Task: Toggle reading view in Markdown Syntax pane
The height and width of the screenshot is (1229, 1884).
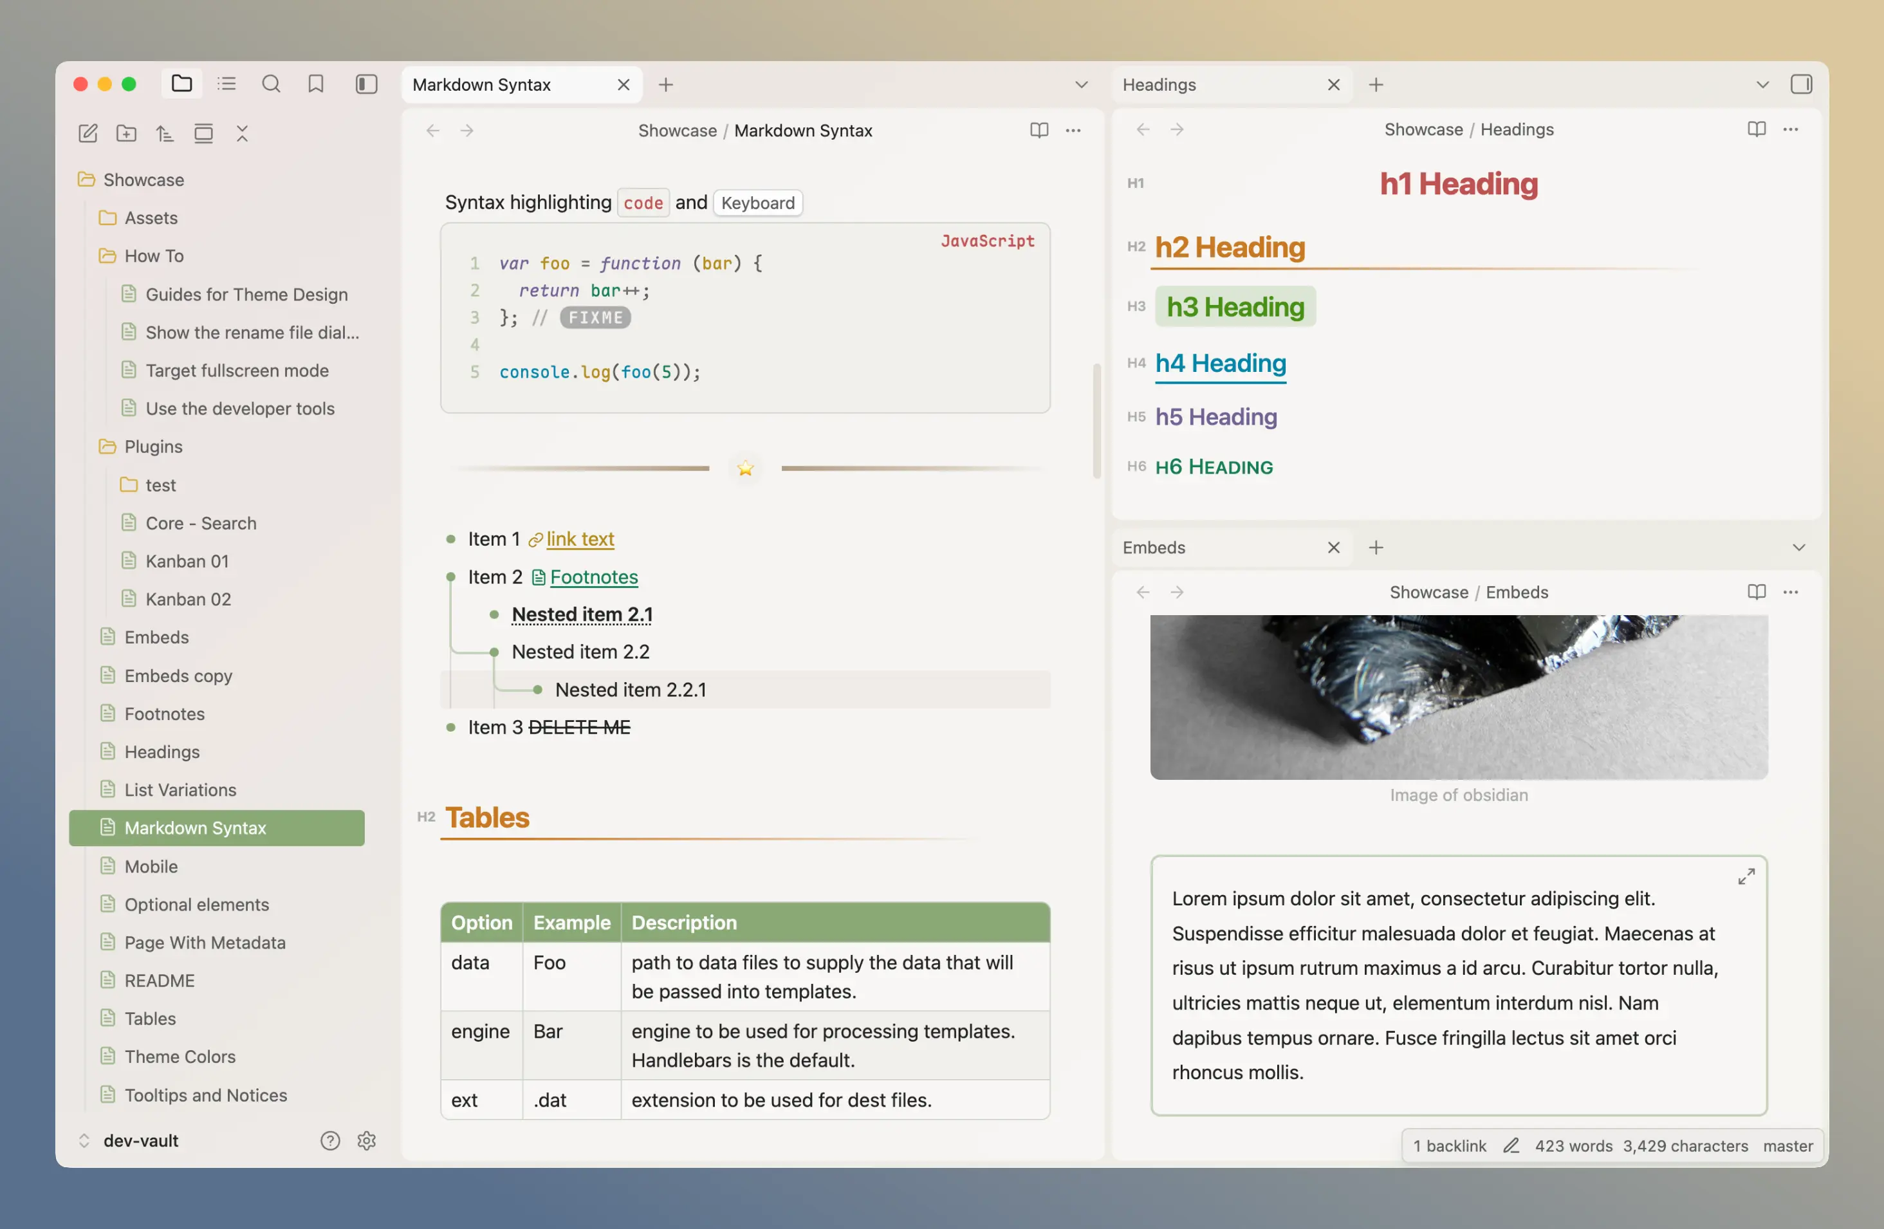Action: pyautogui.click(x=1039, y=131)
